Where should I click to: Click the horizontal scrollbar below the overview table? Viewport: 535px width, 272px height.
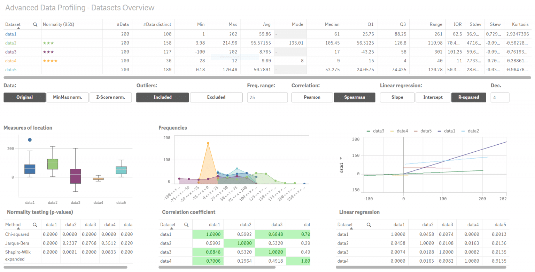(265, 78)
